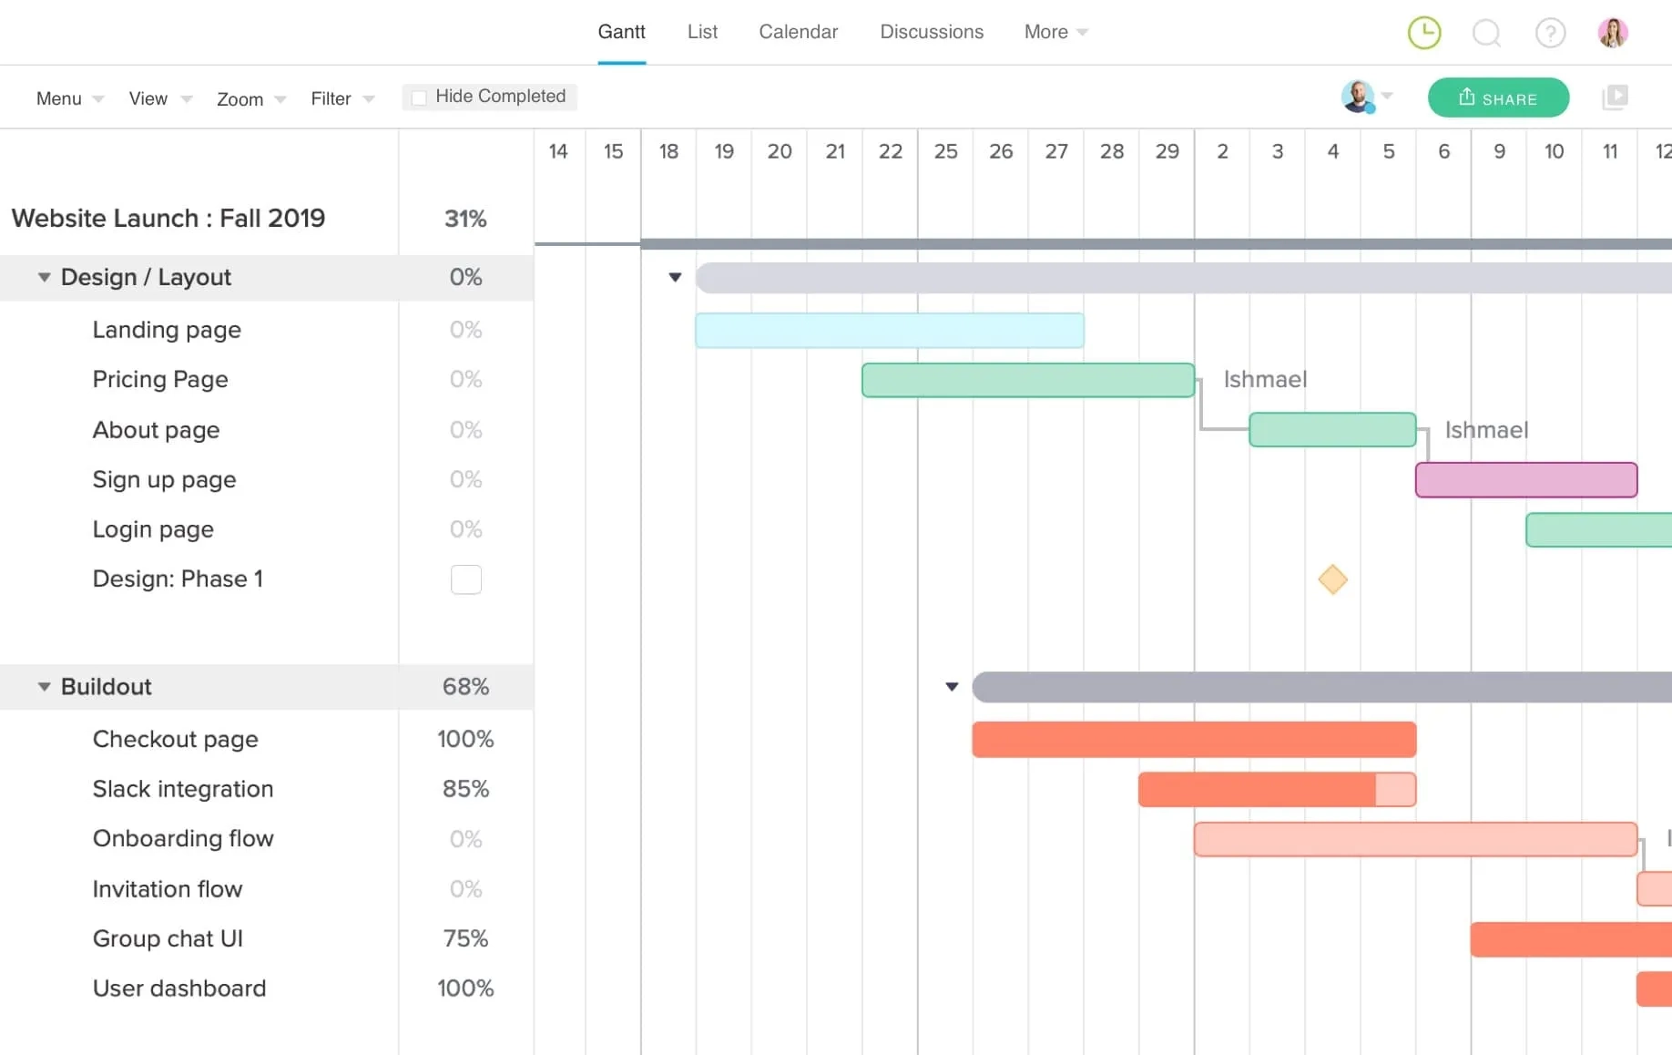1672x1055 pixels.
Task: Select the yellow milestone diamond on the timeline
Action: coord(1332,579)
